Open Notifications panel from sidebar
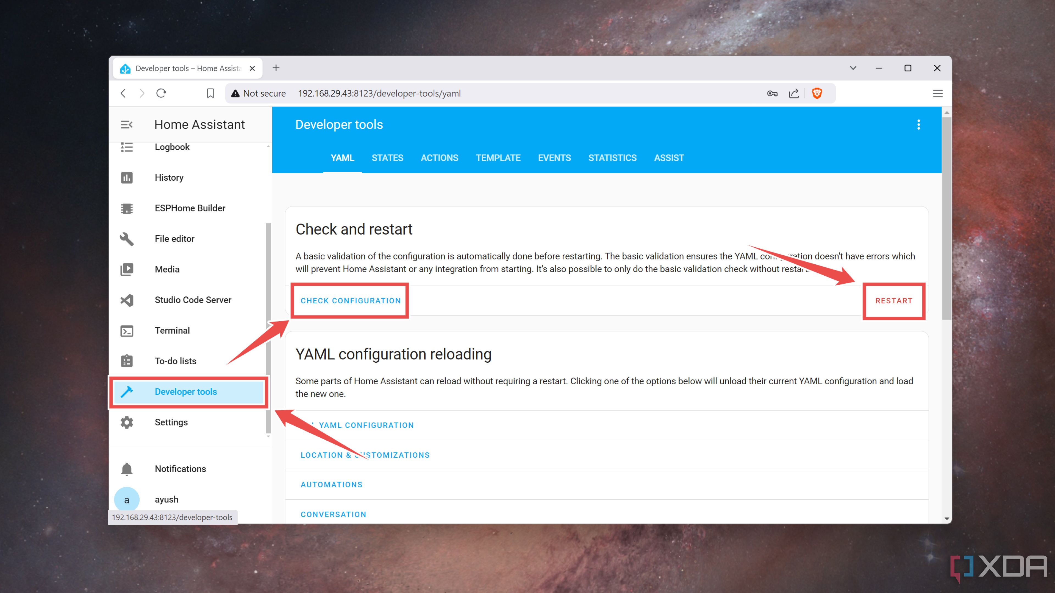 (181, 468)
